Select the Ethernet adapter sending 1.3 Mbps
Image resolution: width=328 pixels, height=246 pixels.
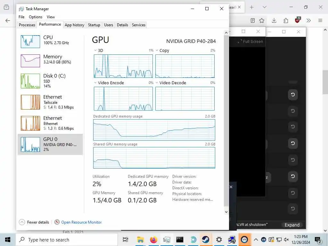(50, 123)
